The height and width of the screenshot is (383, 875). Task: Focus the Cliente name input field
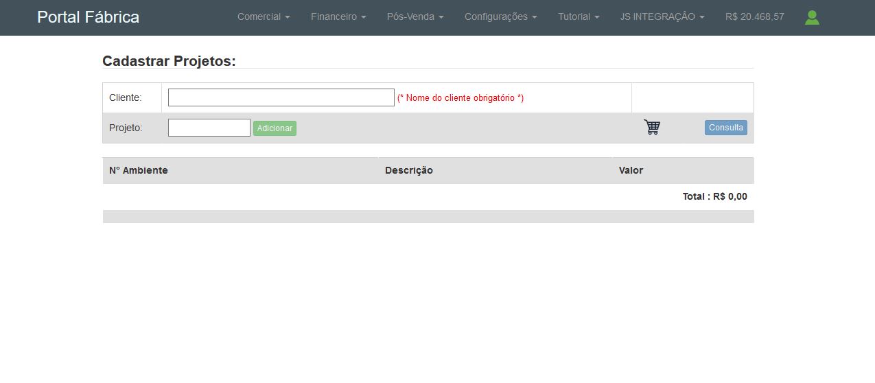pos(281,97)
